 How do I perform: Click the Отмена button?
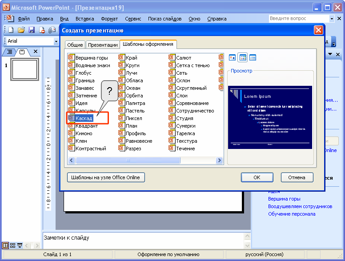(297, 177)
